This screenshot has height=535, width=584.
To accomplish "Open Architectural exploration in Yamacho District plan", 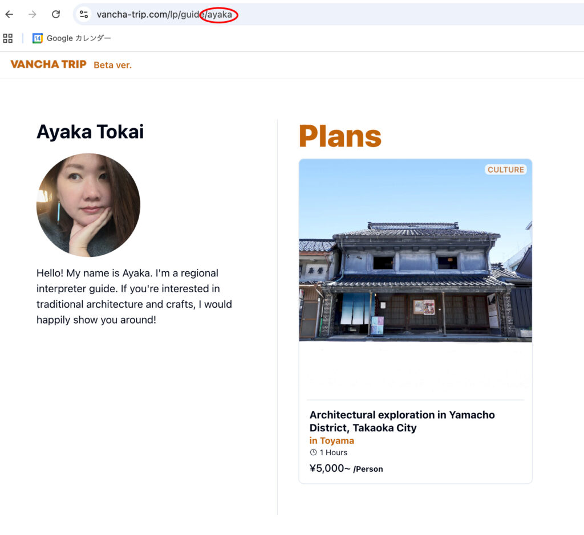I will click(402, 421).
